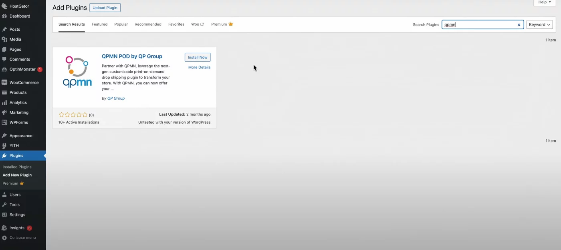Viewport: 561px width, 250px height.
Task: Switch to the Favorites tab
Action: pos(176,24)
